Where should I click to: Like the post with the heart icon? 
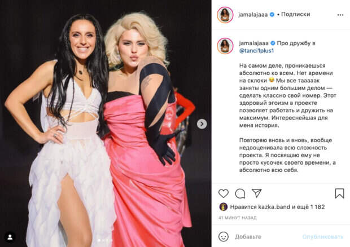point(224,193)
